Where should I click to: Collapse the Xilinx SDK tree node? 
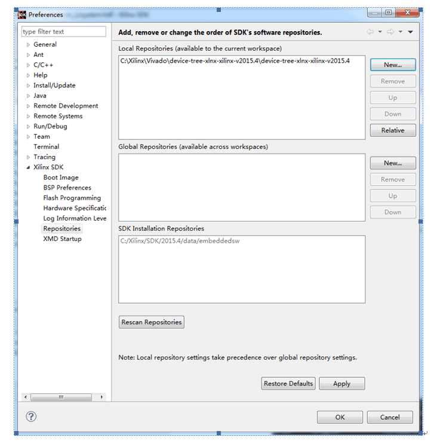point(28,167)
